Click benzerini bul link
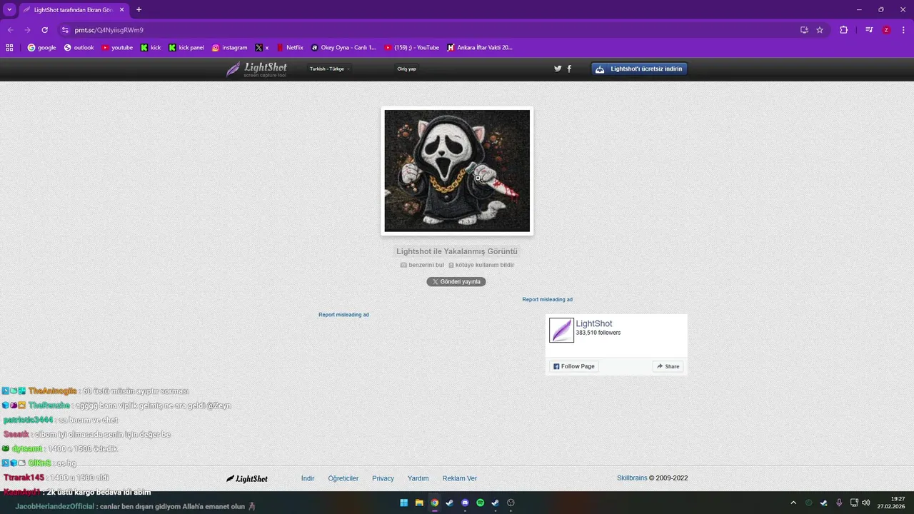Screen dimensions: 914x514 click(422, 265)
